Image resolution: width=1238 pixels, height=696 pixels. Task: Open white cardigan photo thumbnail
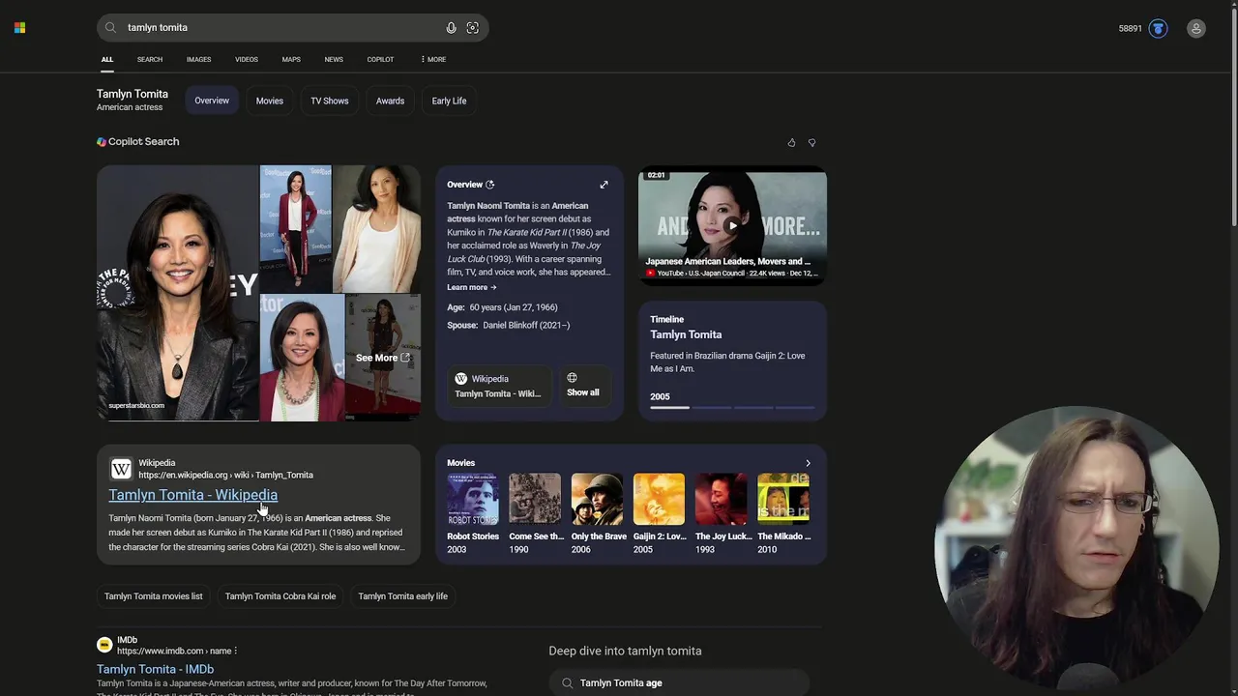(377, 229)
